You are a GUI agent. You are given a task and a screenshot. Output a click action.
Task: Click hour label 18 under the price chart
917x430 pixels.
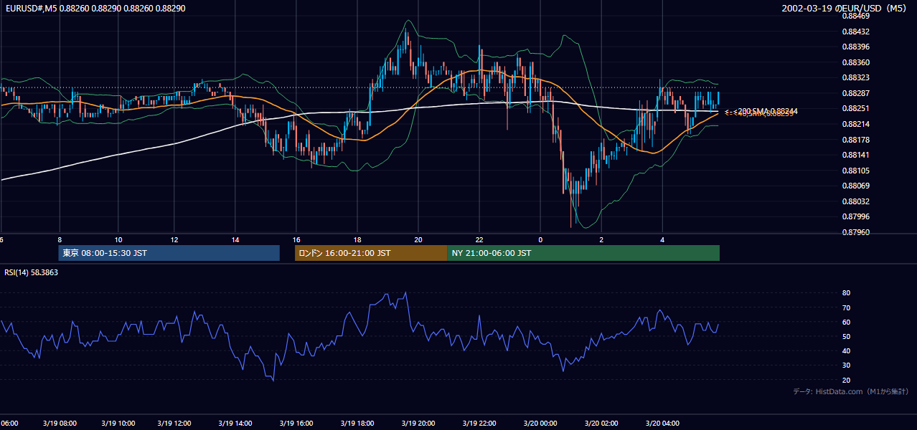(357, 239)
